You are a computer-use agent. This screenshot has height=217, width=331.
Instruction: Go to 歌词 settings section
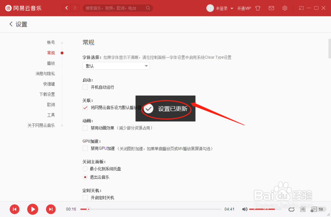(x=51, y=105)
